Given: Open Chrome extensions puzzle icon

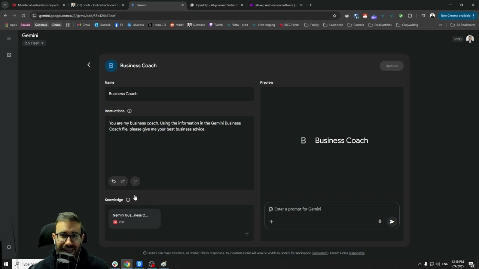Looking at the screenshot, I should point(410,16).
